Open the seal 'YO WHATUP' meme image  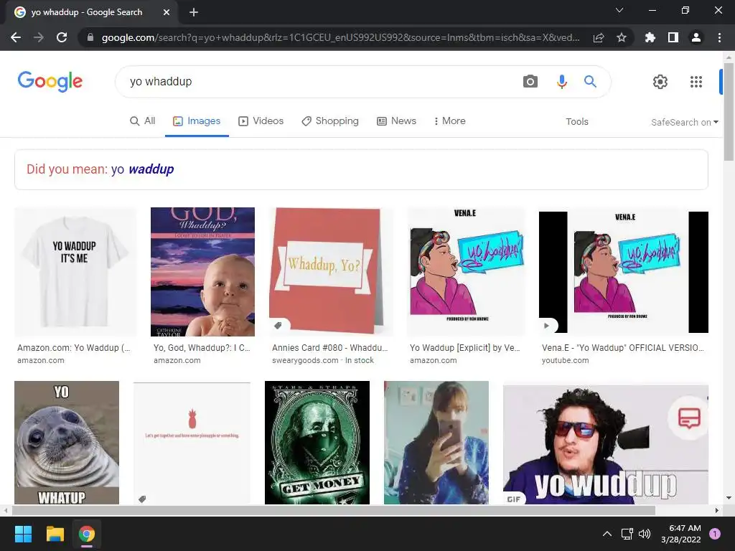67,442
